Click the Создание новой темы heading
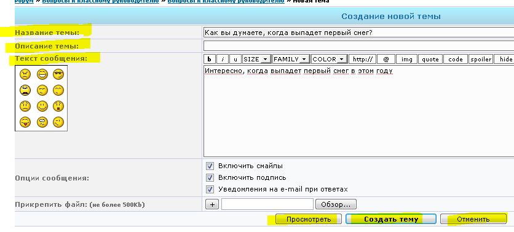 click(391, 17)
